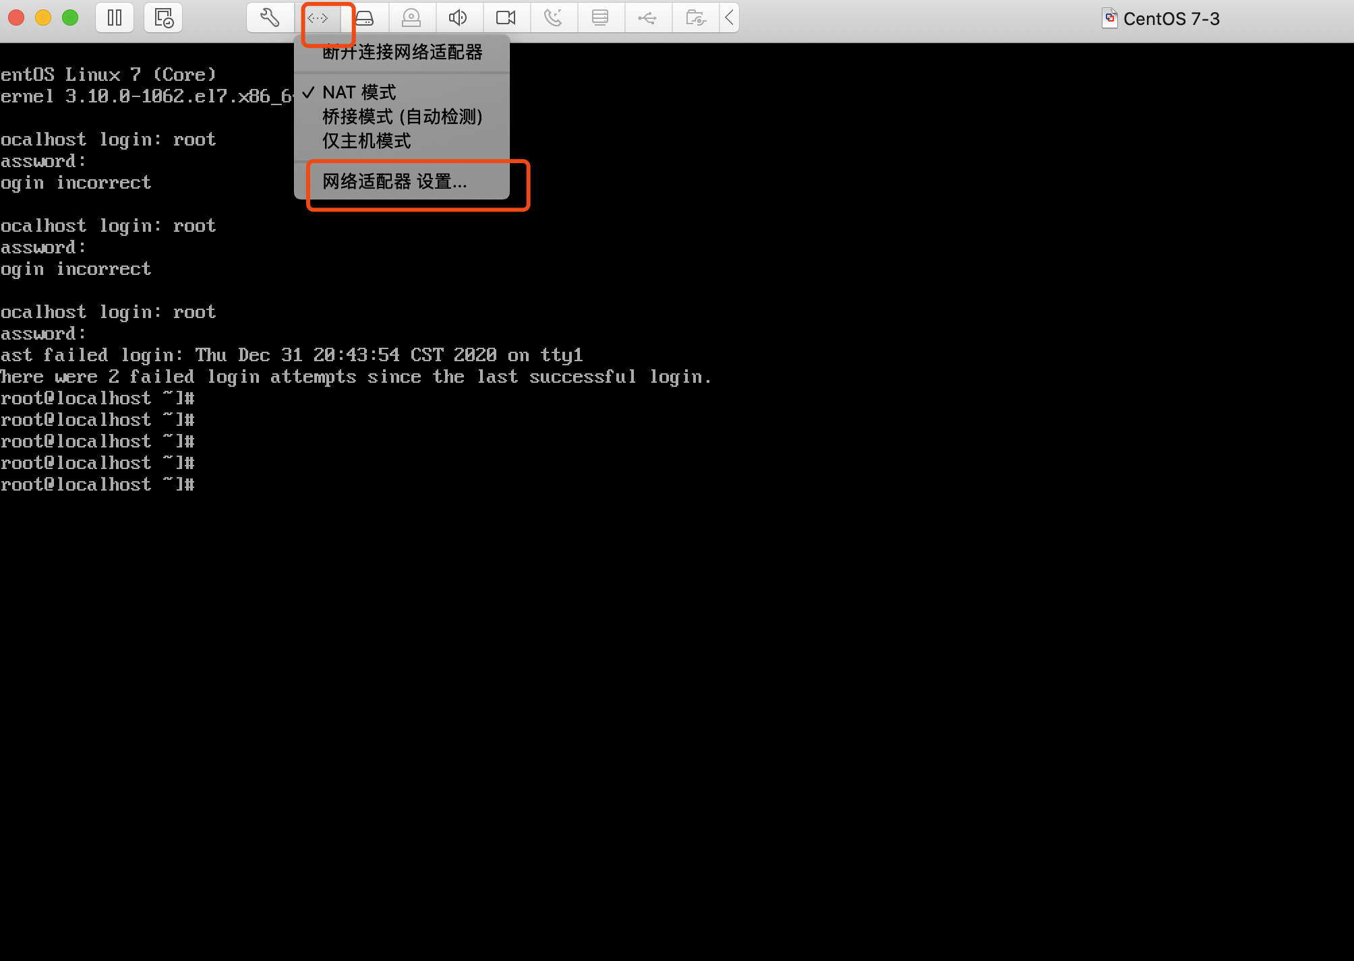Click the CD/DVD drive icon
Image resolution: width=1354 pixels, height=961 pixels.
(411, 18)
